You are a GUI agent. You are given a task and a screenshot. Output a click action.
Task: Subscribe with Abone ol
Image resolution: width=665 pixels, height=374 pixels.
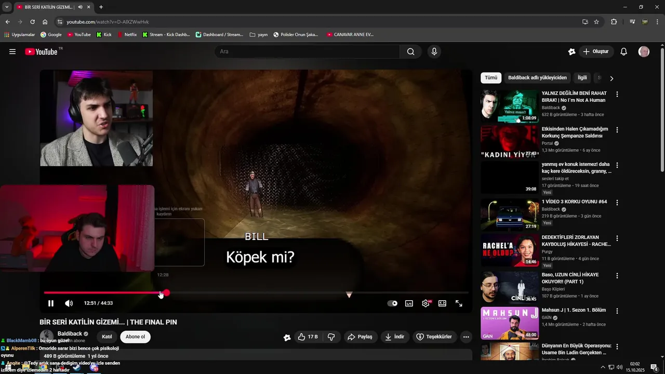135,337
